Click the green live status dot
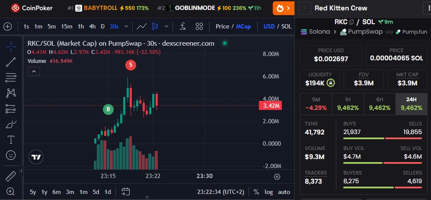431x200 pixels. click(x=225, y=43)
